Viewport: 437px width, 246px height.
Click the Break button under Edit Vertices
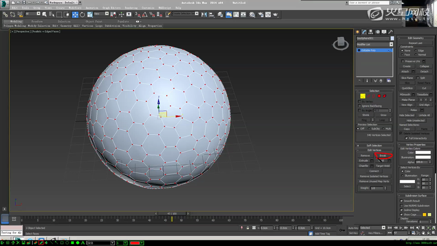383,156
